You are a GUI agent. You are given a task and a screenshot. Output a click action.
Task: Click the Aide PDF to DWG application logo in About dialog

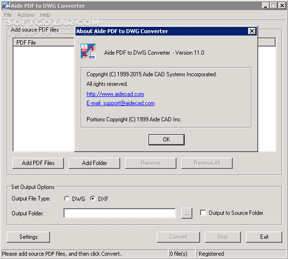tap(88, 51)
